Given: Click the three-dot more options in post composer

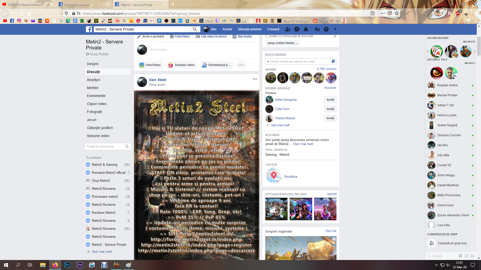Looking at the screenshot, I should point(241,65).
